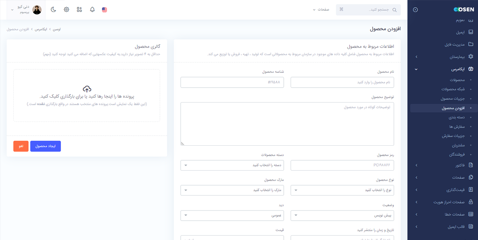The image size is (478, 240).
Task: Click the cloud upload icon in the dropzone
Action: coord(87,89)
